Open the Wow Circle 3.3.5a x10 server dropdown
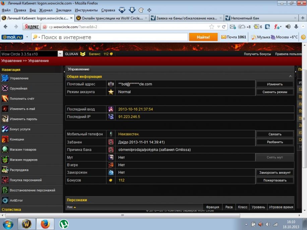 point(60,54)
